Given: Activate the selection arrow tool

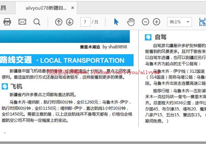Looking at the screenshot, I should [116, 22].
